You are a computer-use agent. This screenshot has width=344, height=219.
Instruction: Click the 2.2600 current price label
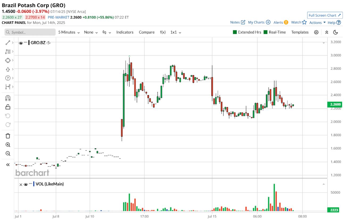point(334,105)
